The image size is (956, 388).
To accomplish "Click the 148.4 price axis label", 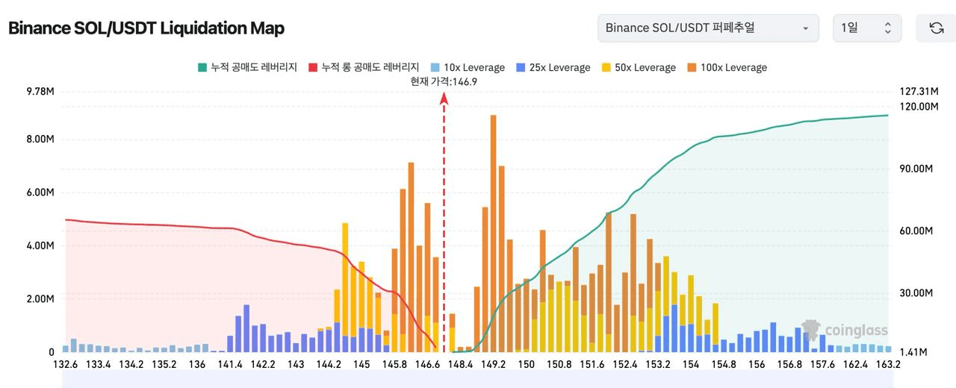I will [x=461, y=365].
